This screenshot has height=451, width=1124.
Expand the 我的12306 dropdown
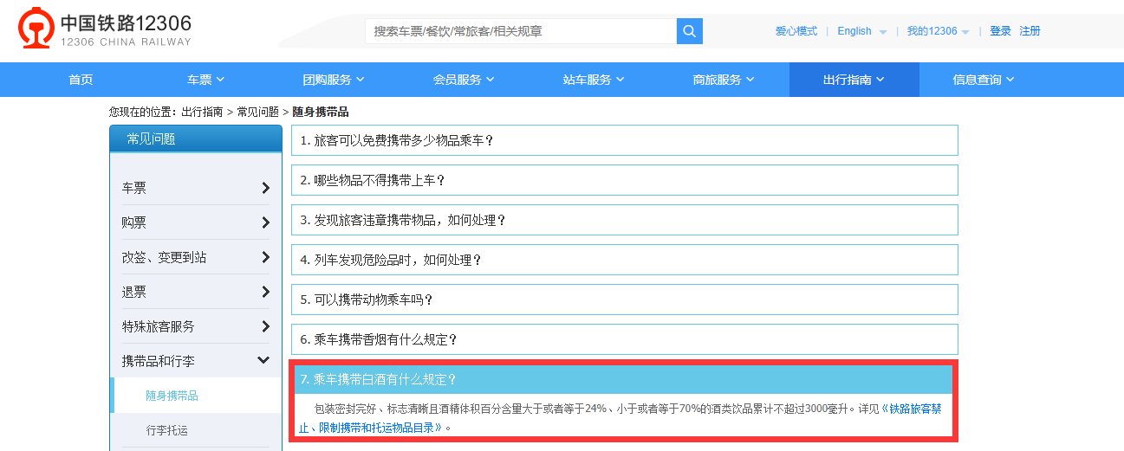(938, 31)
